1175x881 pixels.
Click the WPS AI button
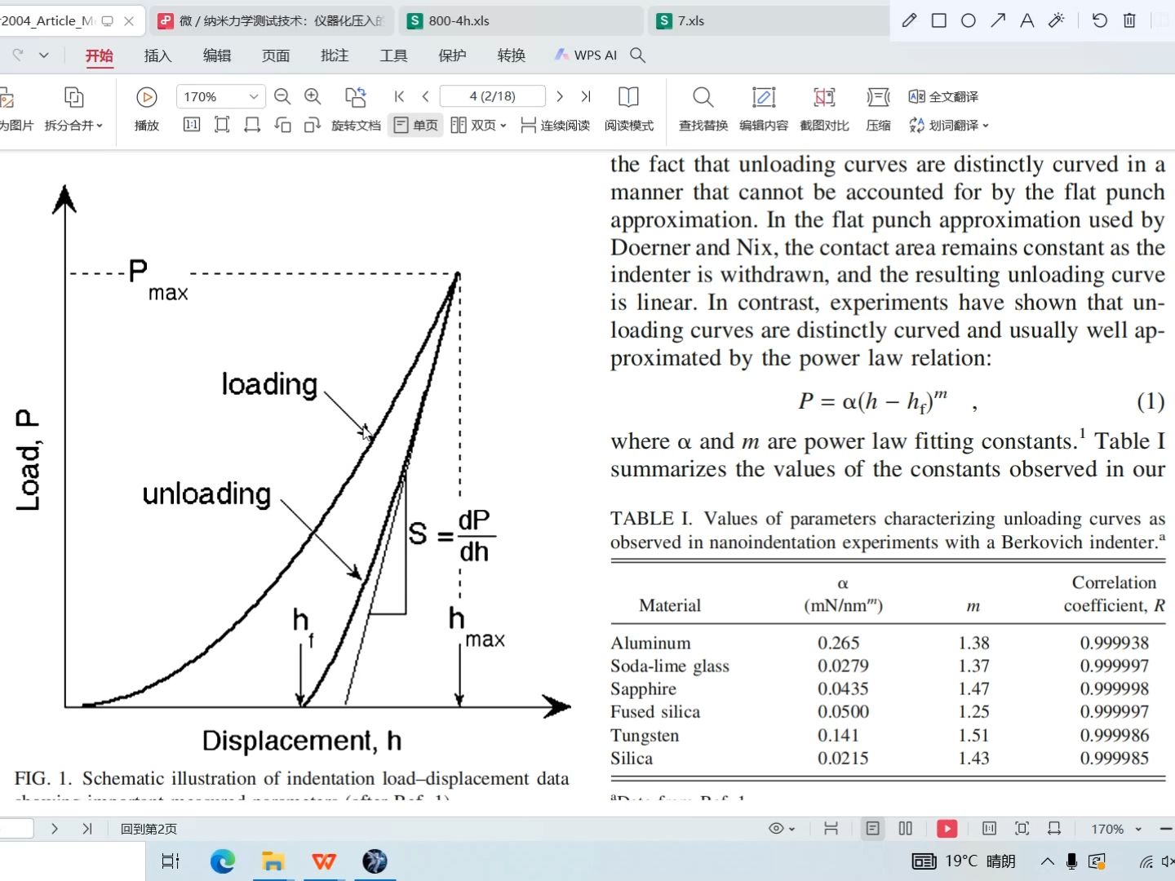586,55
